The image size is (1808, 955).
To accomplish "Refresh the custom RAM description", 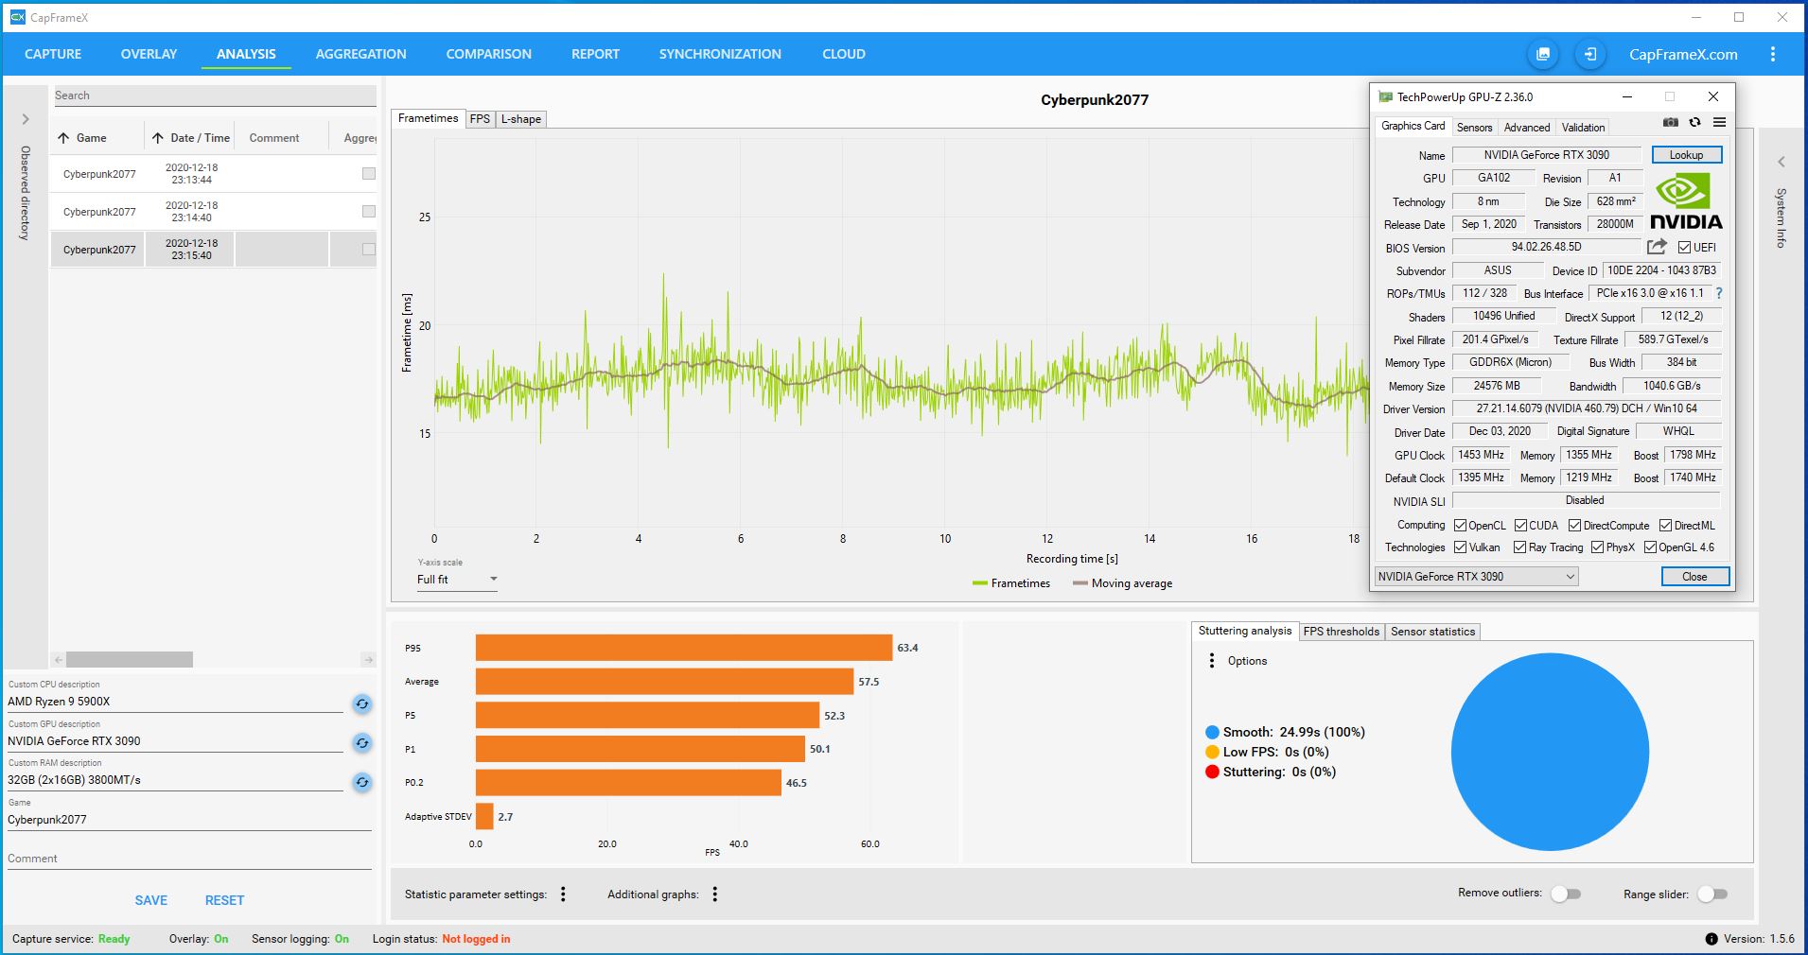I will click(361, 782).
